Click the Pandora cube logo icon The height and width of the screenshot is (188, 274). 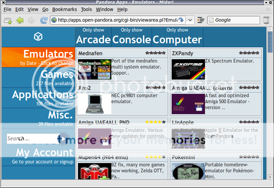(x=38, y=37)
